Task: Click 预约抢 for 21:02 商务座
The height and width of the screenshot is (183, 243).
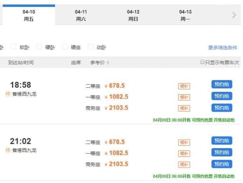Action: (x=222, y=164)
